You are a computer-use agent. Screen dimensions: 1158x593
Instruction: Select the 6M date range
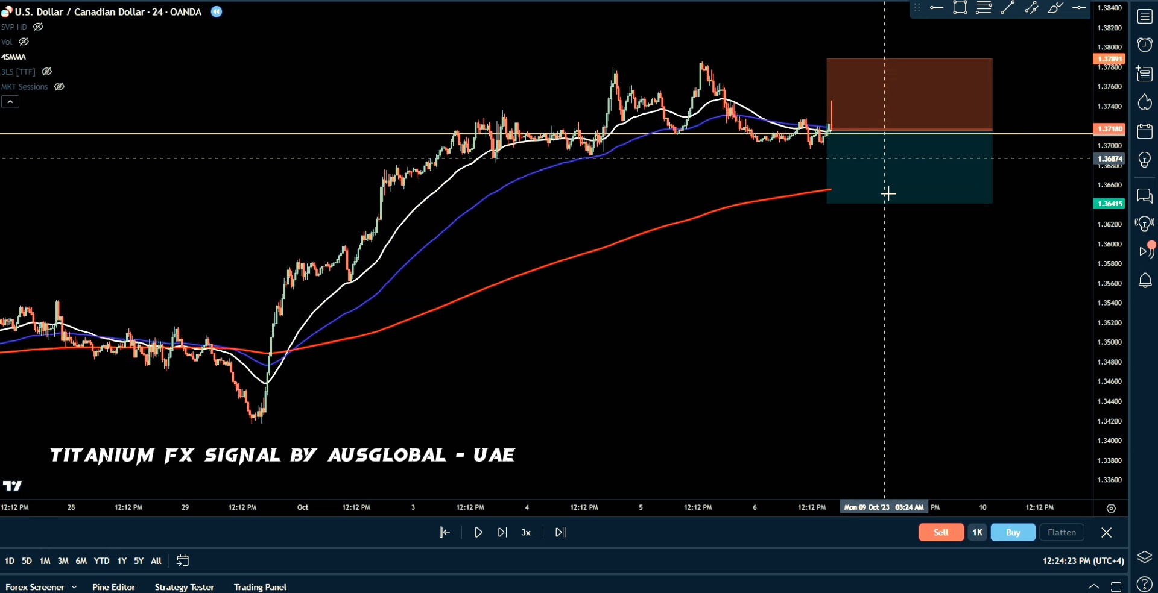[x=81, y=560]
